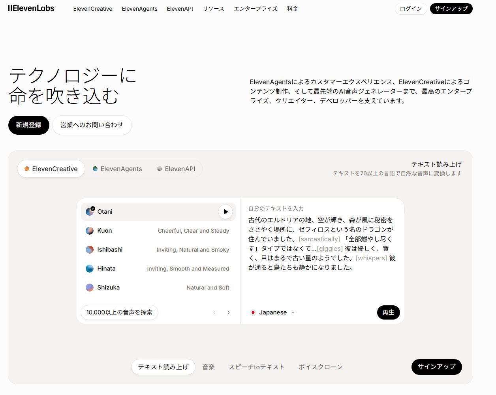The width and height of the screenshot is (496, 395).
Task: Pick the Shizuka voice avatar
Action: coord(90,288)
